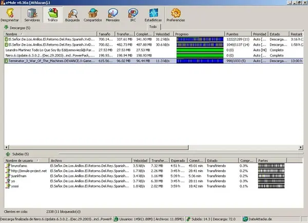Open the Servidores toolbar button

pyautogui.click(x=32, y=15)
